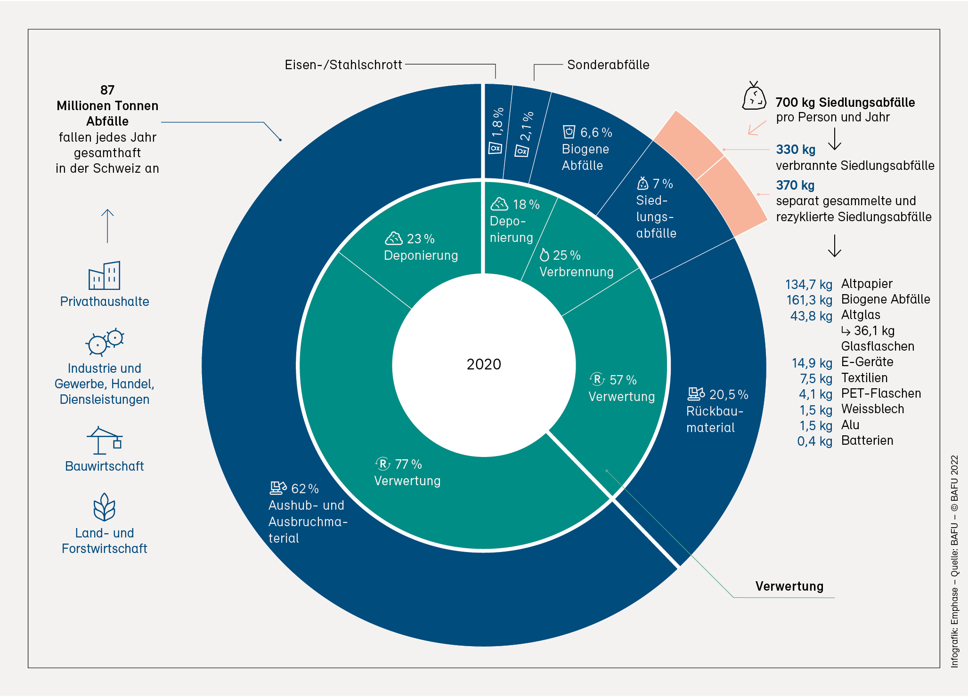Click the landfill pile icon next to 23 %
Screen dimensions: 968x697
(x=394, y=239)
